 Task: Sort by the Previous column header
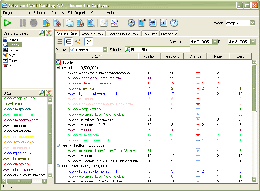[x=172, y=56]
